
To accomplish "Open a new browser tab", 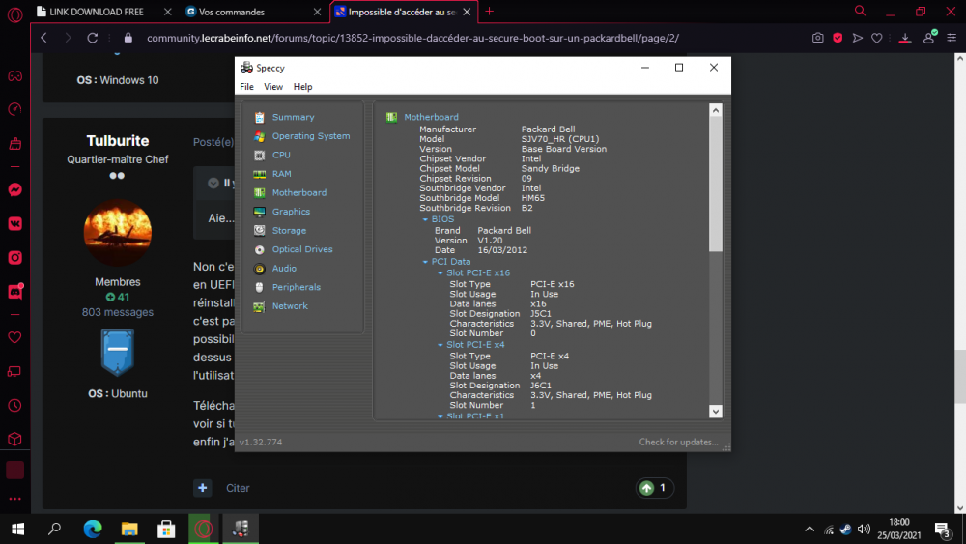I will pos(489,11).
